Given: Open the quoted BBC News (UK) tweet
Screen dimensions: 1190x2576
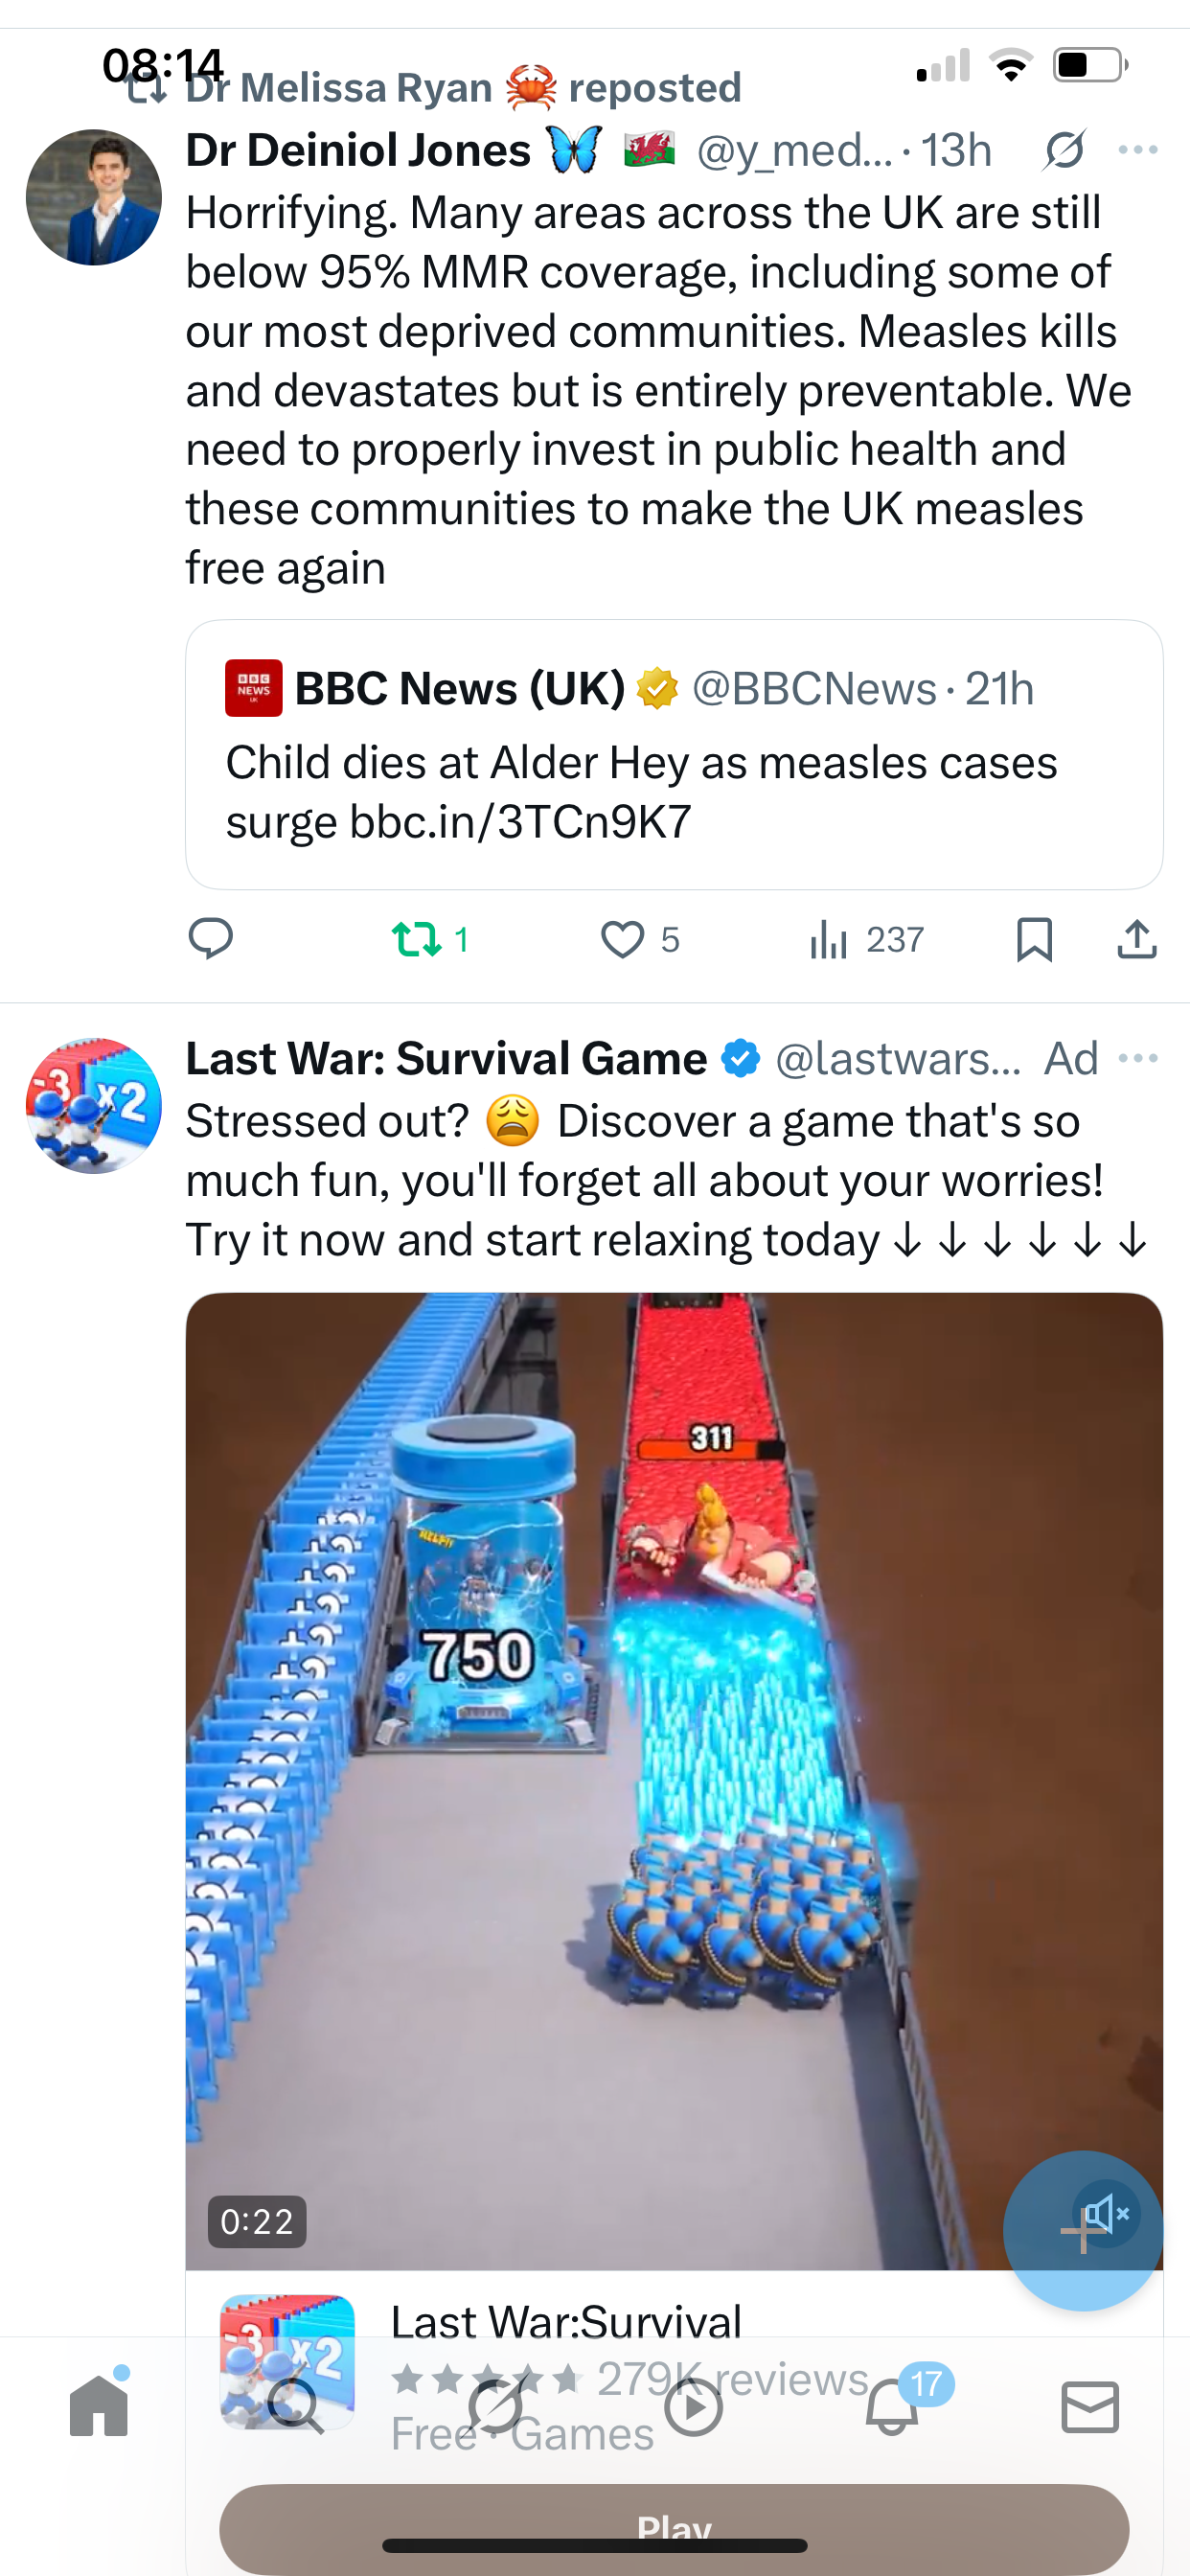Looking at the screenshot, I should (674, 754).
